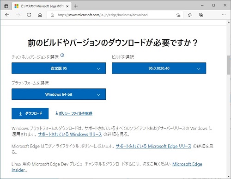Open ポリシー ファイルを取得 link
Viewport: 231px width, 179px height.
[x=74, y=113]
